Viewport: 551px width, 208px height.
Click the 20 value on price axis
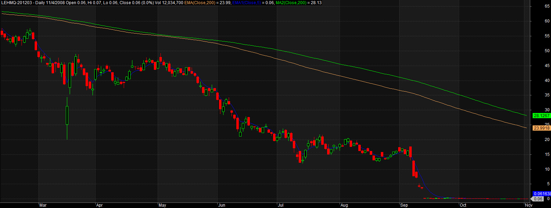pos(547,140)
